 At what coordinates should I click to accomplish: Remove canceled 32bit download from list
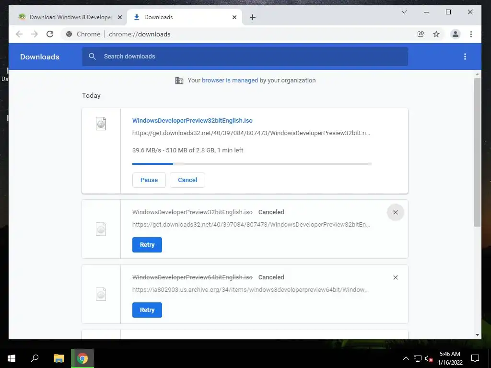click(x=396, y=212)
